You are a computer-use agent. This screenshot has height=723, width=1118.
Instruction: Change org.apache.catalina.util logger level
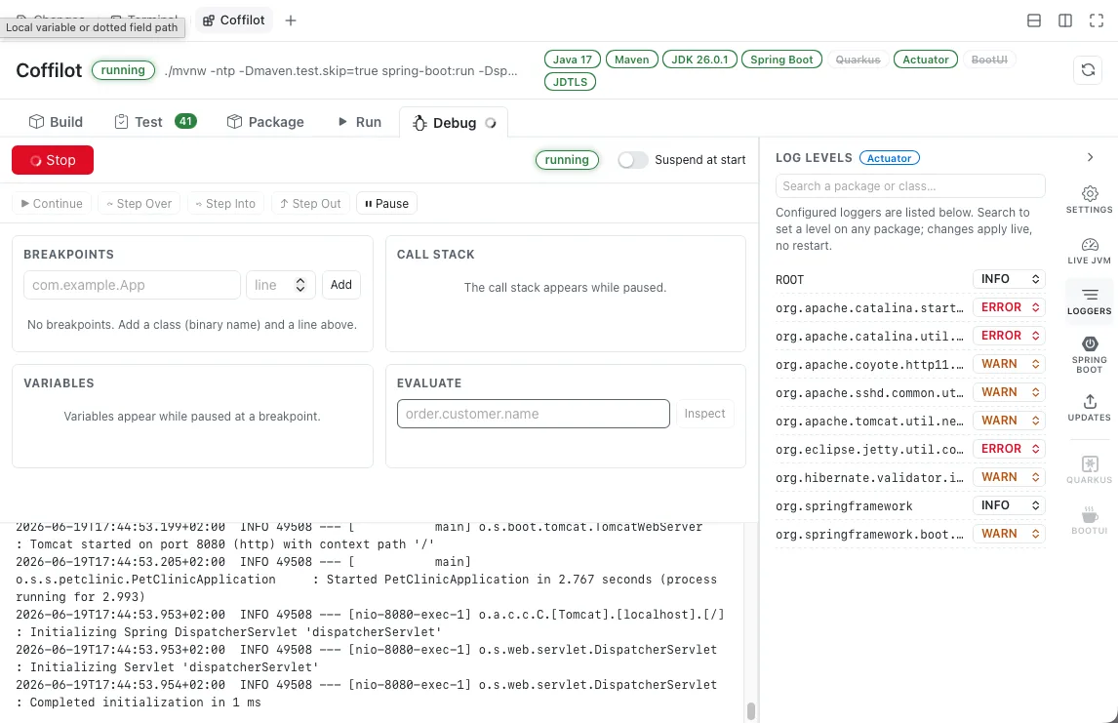1008,336
